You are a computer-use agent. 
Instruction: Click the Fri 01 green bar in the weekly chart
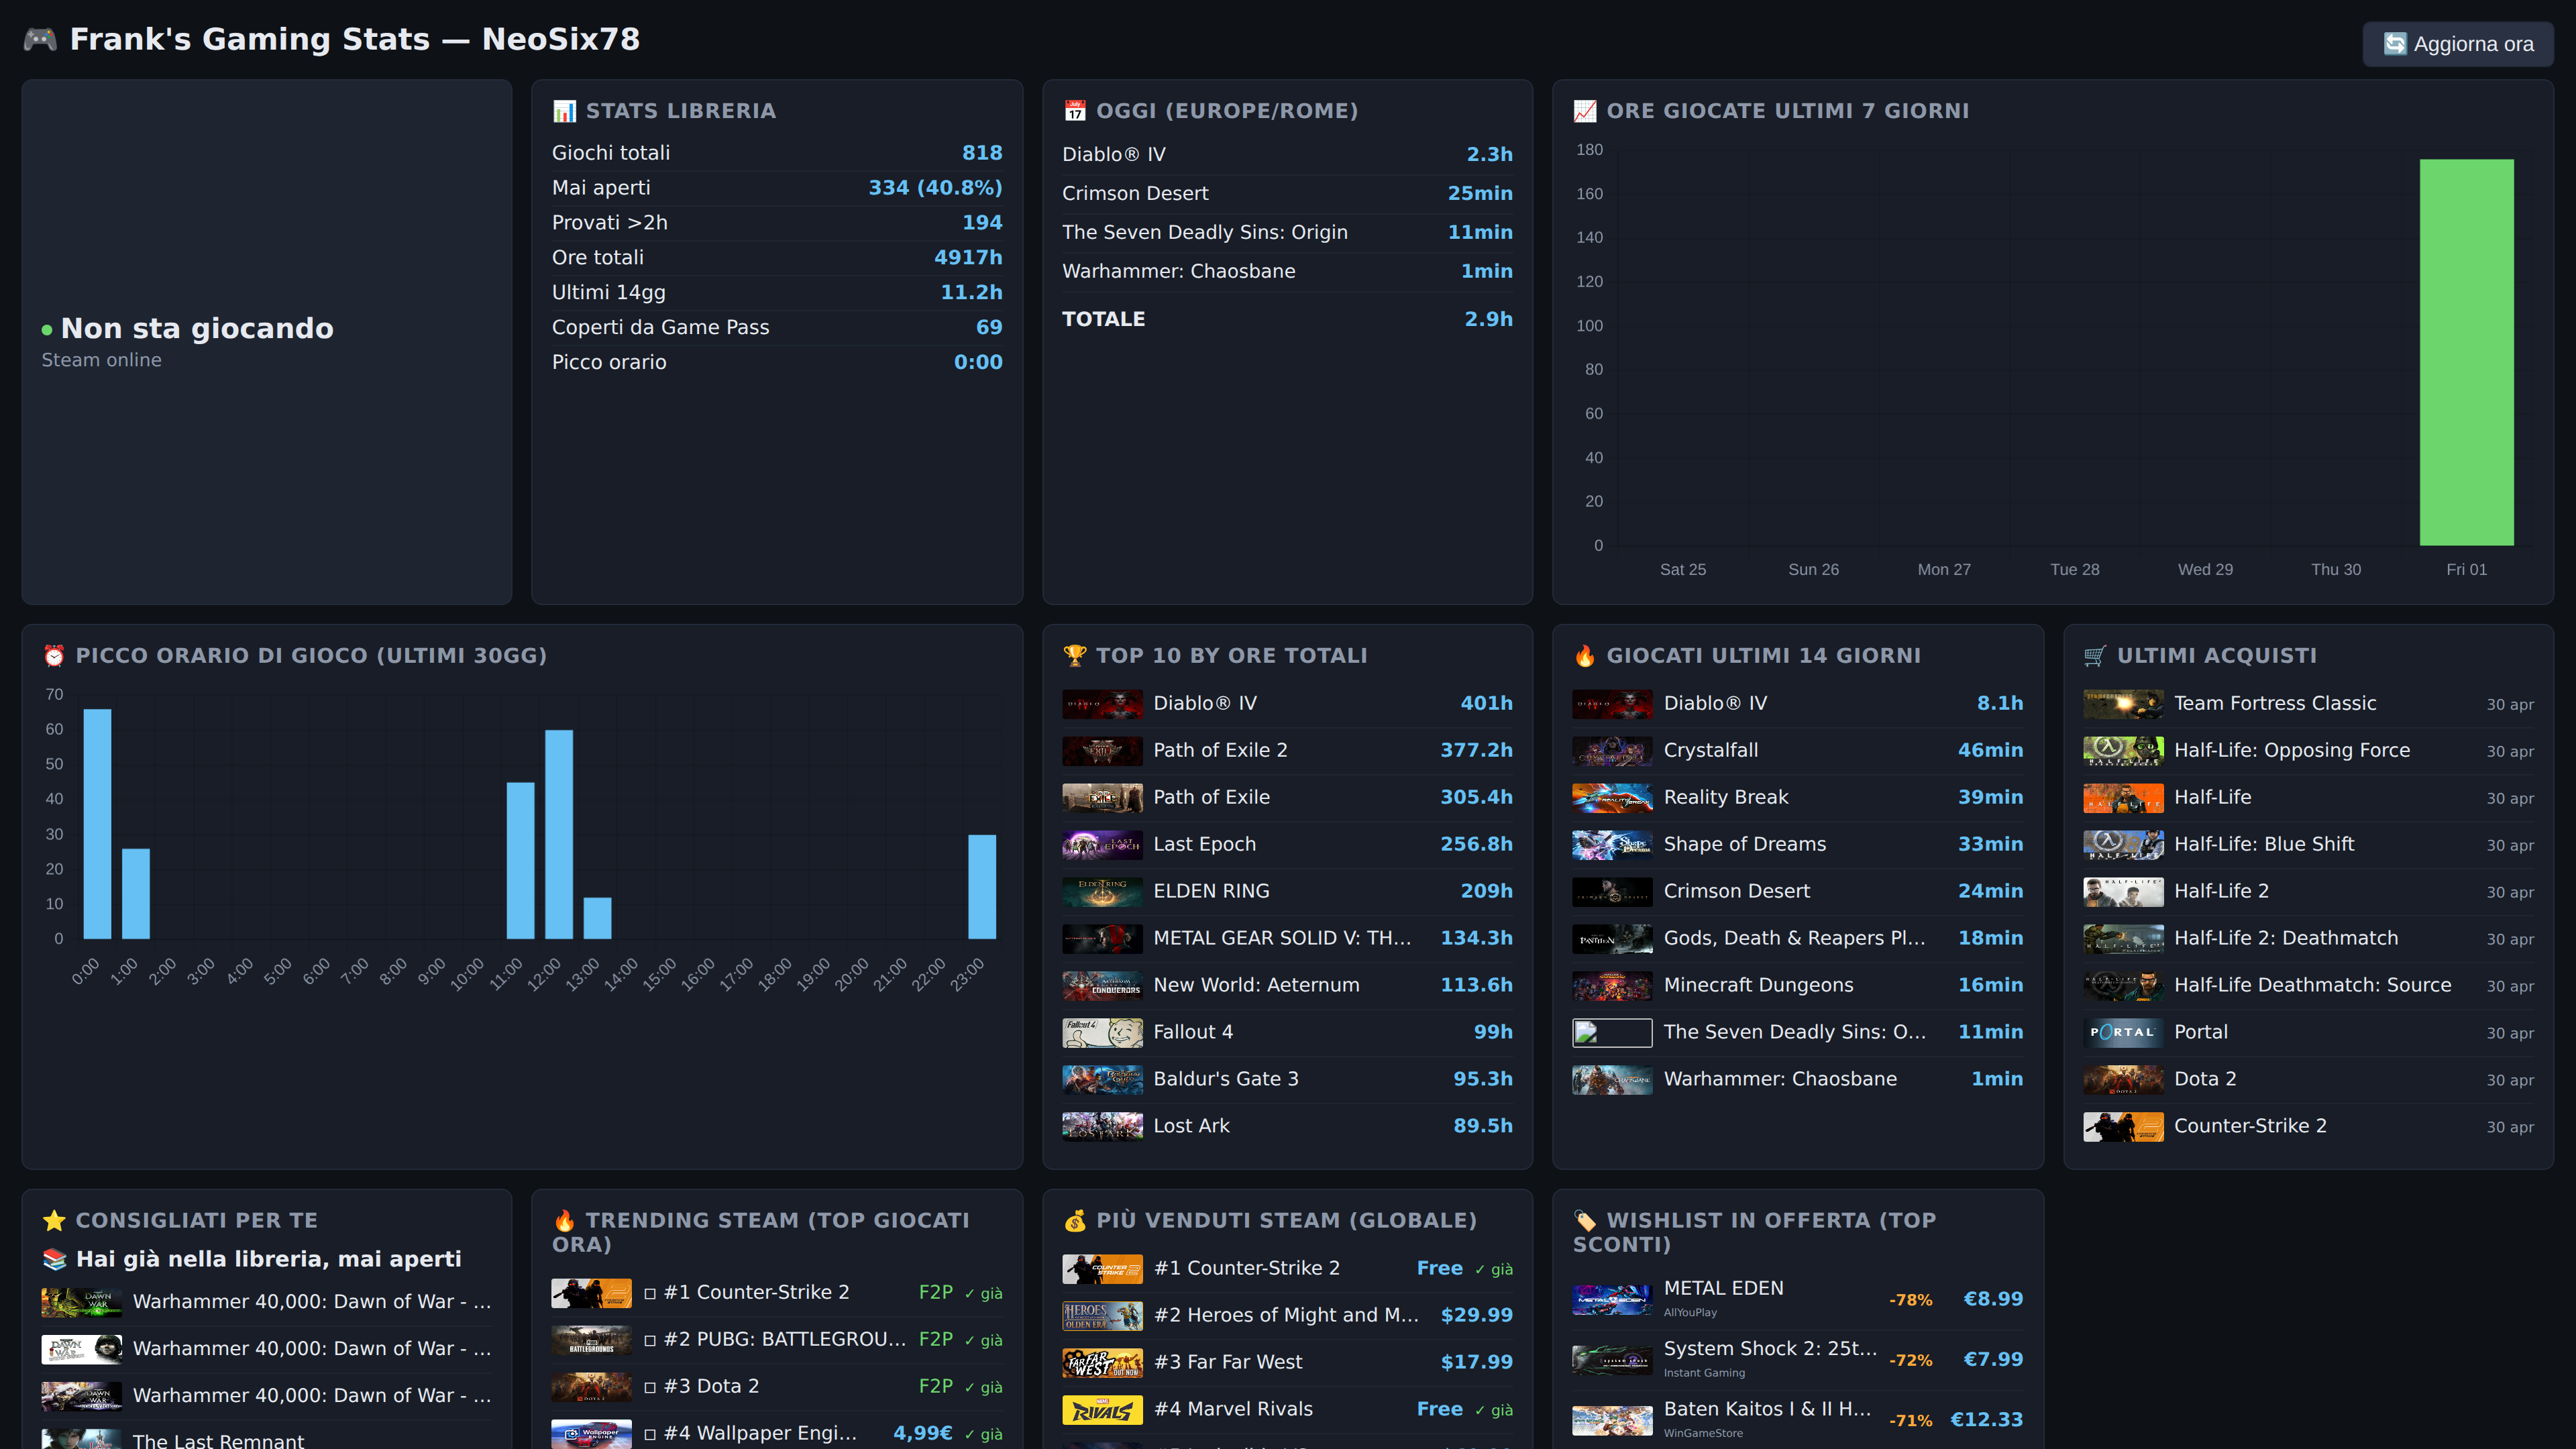pyautogui.click(x=2466, y=352)
